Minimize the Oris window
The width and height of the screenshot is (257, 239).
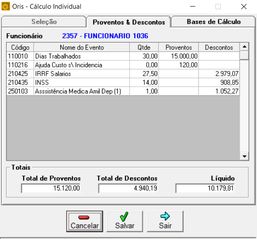[193, 7]
